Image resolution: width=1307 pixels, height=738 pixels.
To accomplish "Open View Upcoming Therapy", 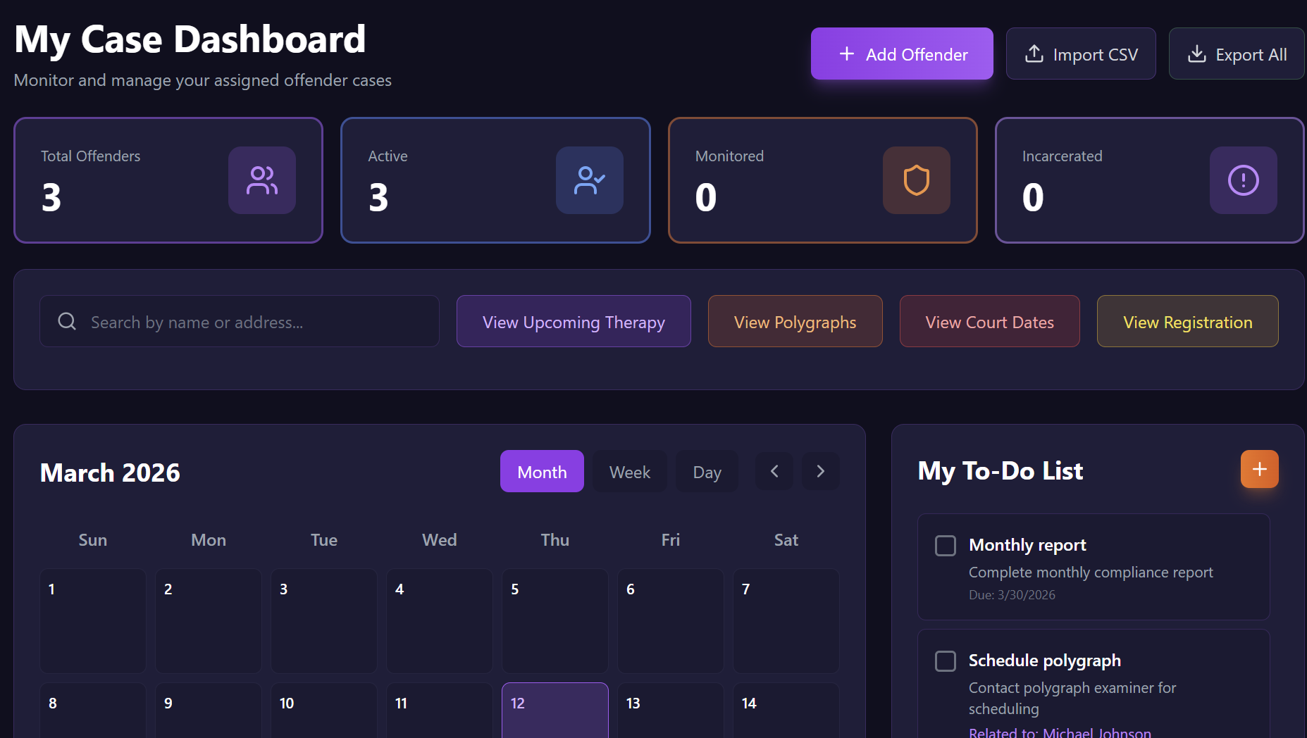I will pos(574,321).
